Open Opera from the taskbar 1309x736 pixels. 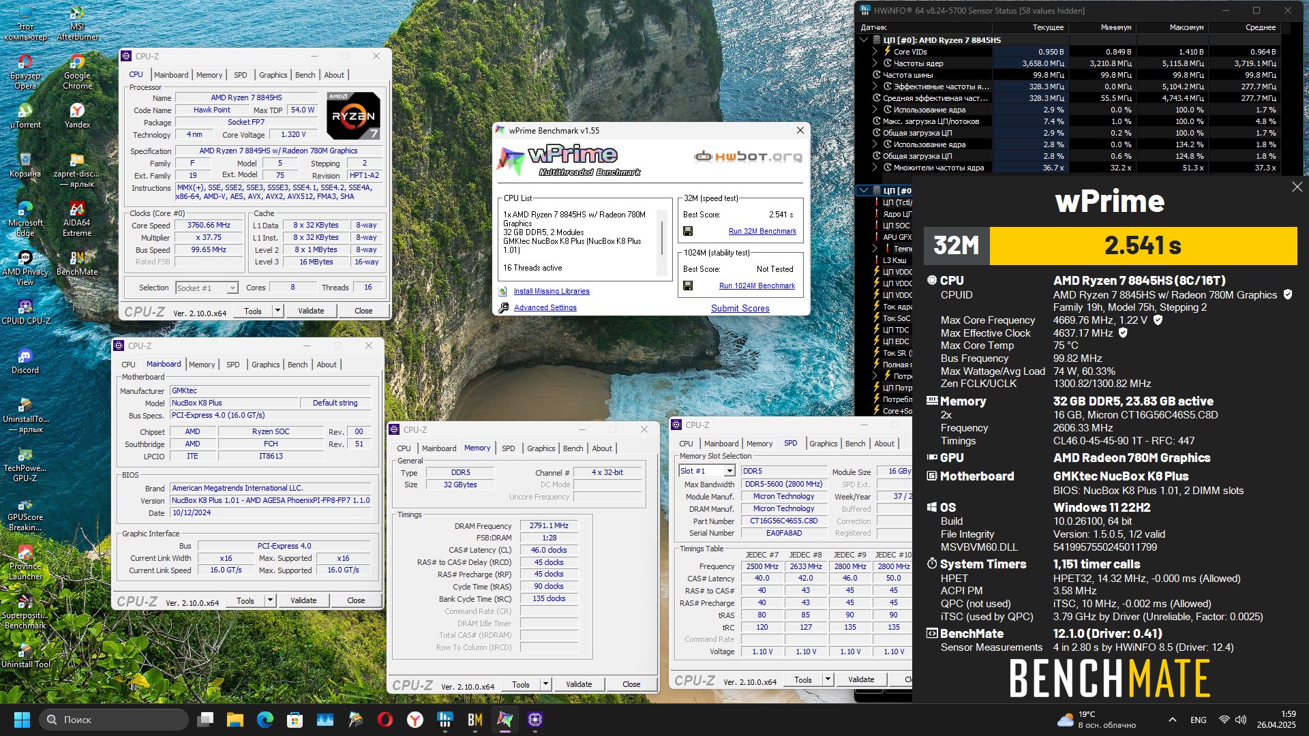pos(385,720)
